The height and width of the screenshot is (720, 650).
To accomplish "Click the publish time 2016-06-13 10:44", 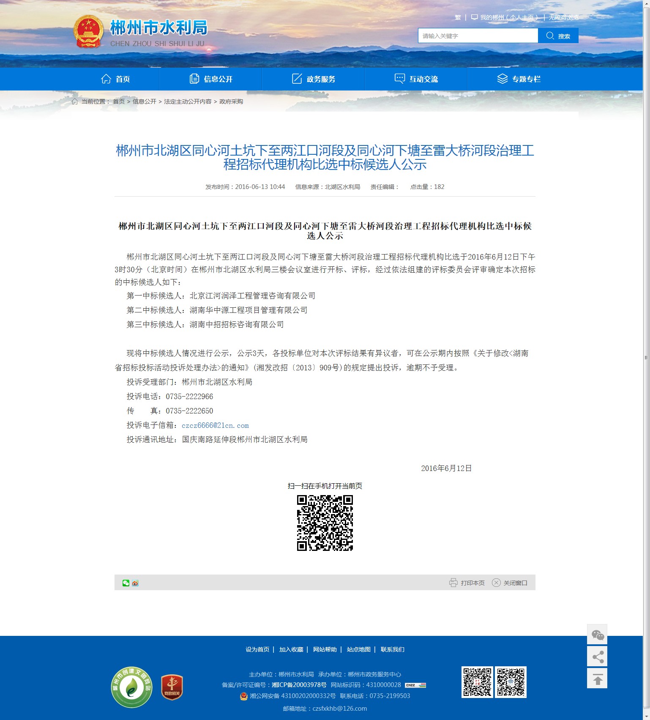I will click(x=260, y=187).
